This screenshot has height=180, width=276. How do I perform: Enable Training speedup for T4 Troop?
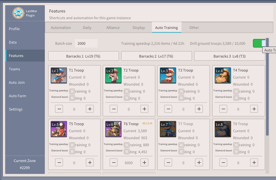[236, 91]
